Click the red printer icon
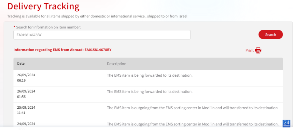The image size is (293, 130). point(258,50)
